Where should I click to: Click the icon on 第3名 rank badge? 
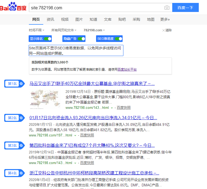21,145
